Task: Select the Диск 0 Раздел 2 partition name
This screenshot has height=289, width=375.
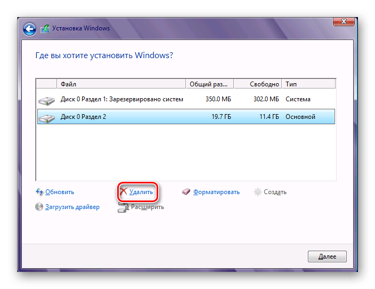Action: 83,117
